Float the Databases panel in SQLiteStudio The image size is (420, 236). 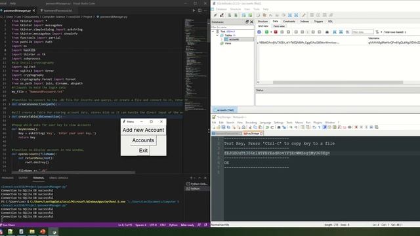(x=247, y=22)
